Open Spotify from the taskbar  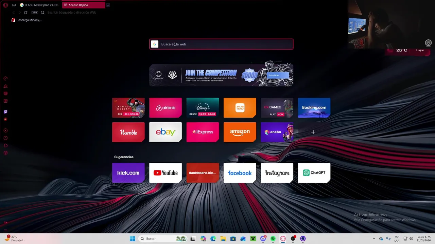[273, 239]
